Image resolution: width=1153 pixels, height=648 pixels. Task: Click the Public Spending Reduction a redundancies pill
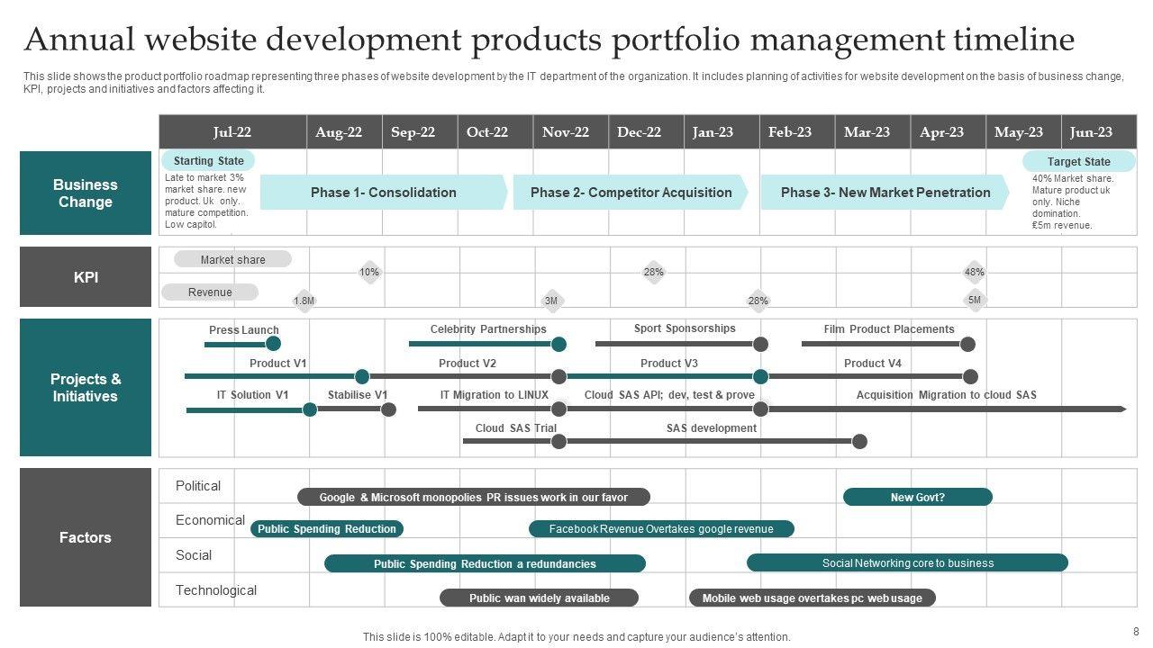point(485,563)
